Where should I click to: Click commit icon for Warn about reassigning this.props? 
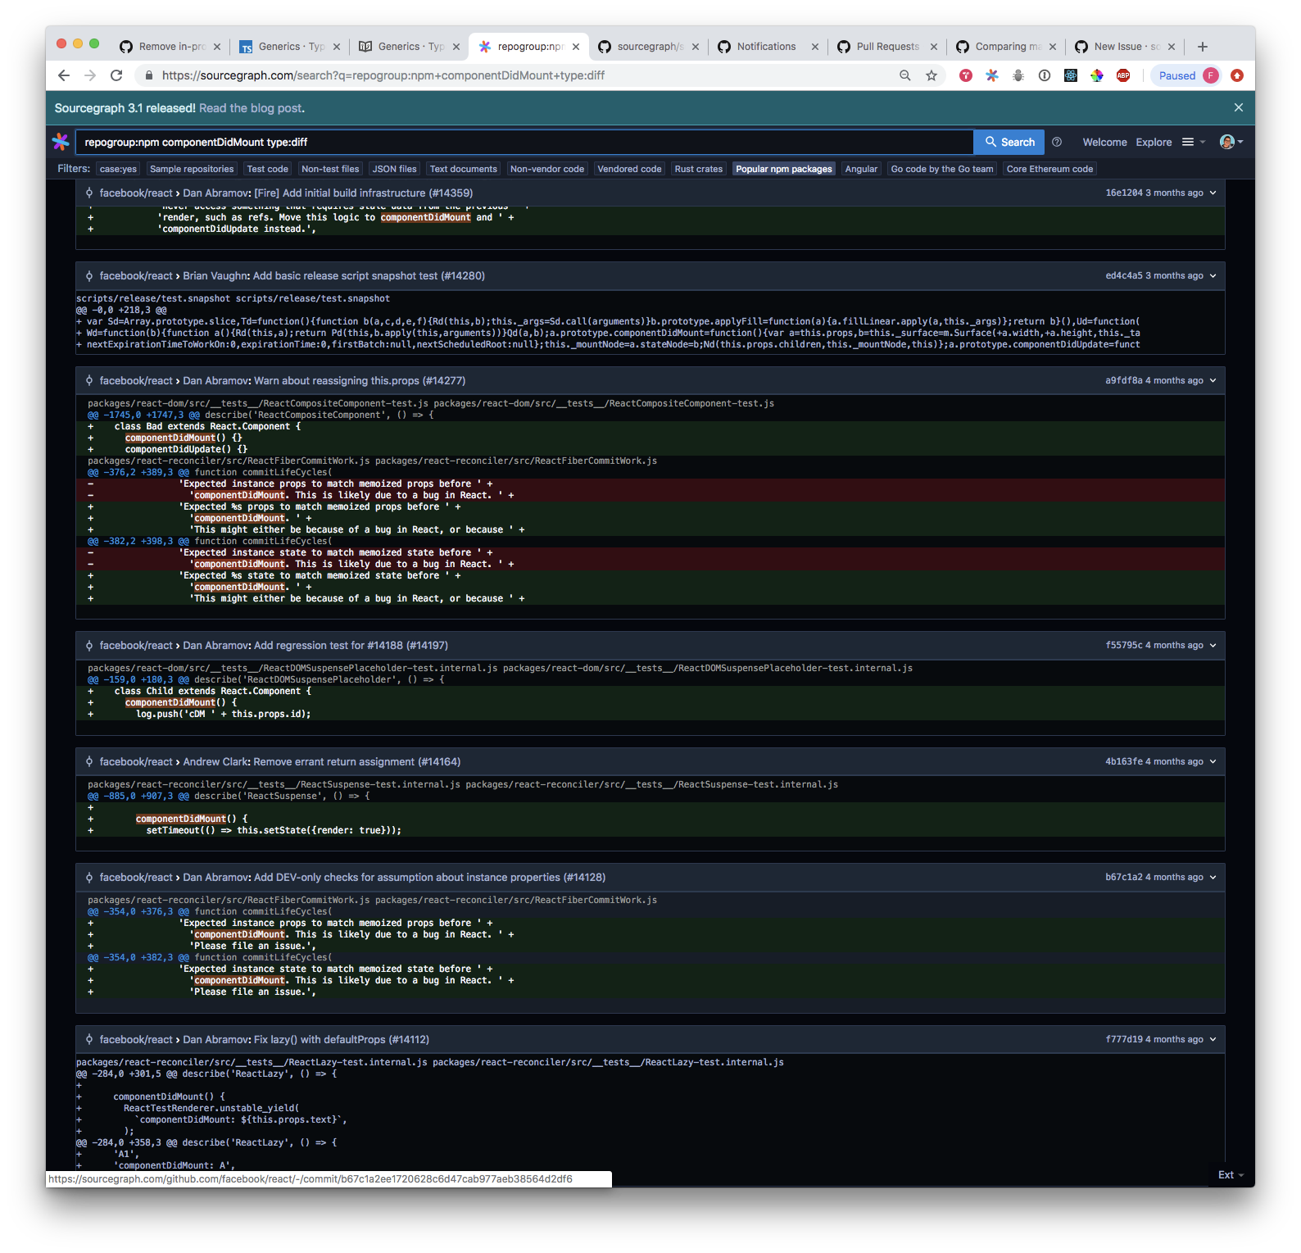tap(89, 380)
